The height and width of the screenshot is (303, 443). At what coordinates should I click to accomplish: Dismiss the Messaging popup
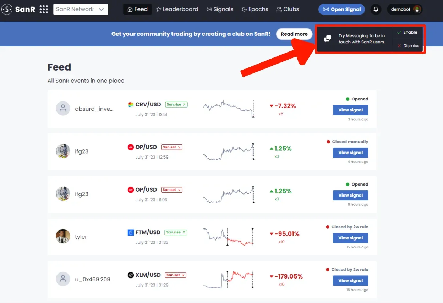408,46
